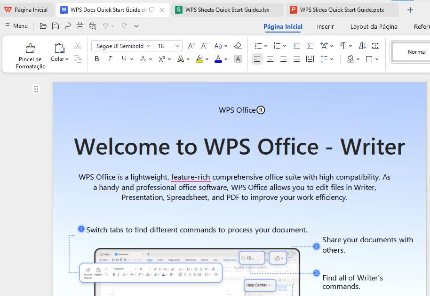Click the Colar paste icon

pyautogui.click(x=59, y=48)
